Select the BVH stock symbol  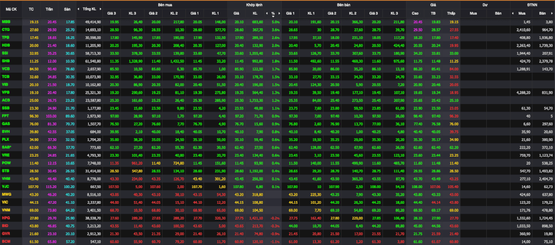[x=5, y=131]
